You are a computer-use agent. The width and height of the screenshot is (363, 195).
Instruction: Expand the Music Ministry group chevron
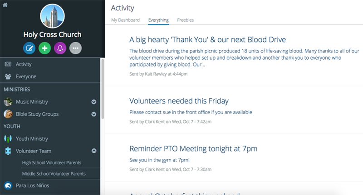[93, 102]
